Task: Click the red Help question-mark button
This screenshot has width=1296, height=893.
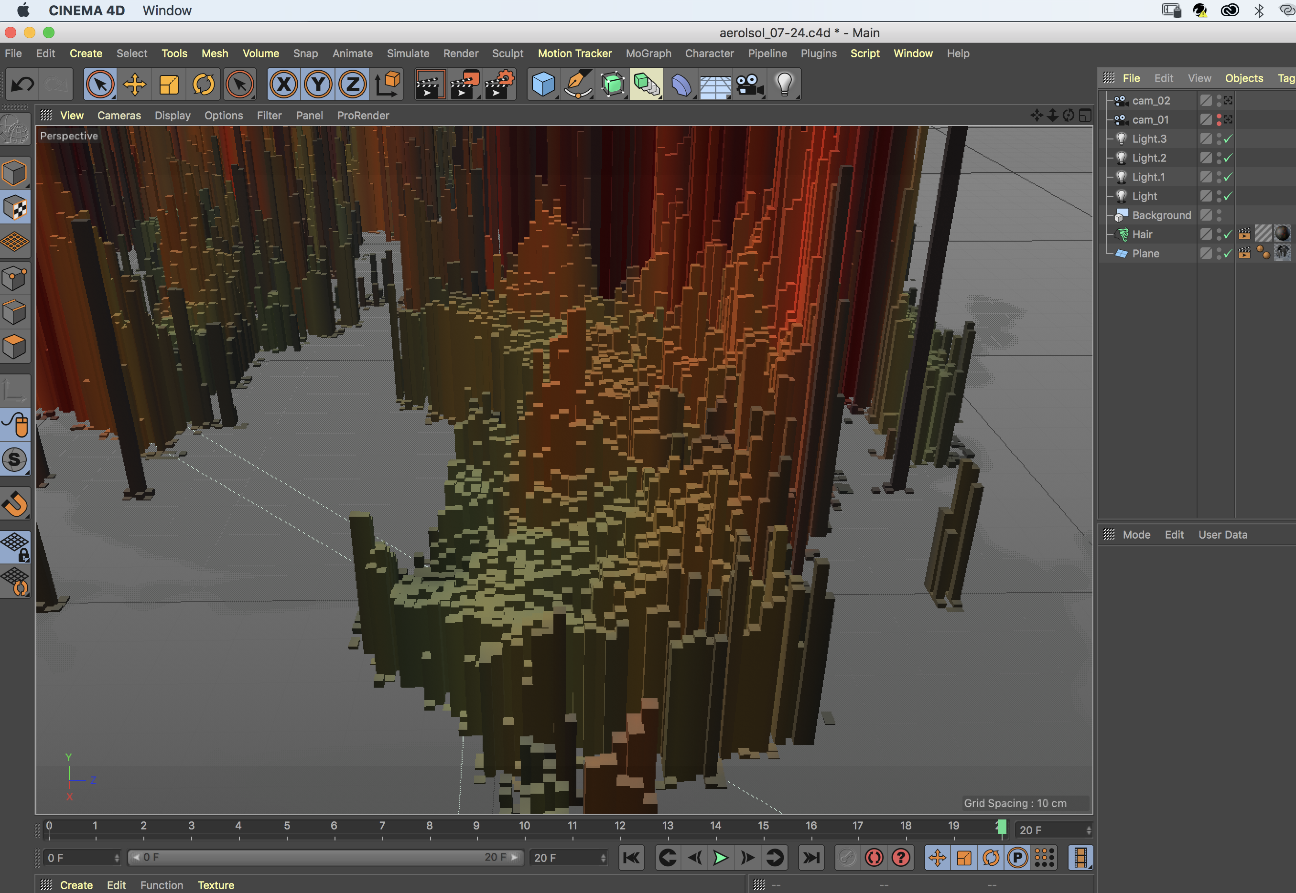Action: point(901,857)
